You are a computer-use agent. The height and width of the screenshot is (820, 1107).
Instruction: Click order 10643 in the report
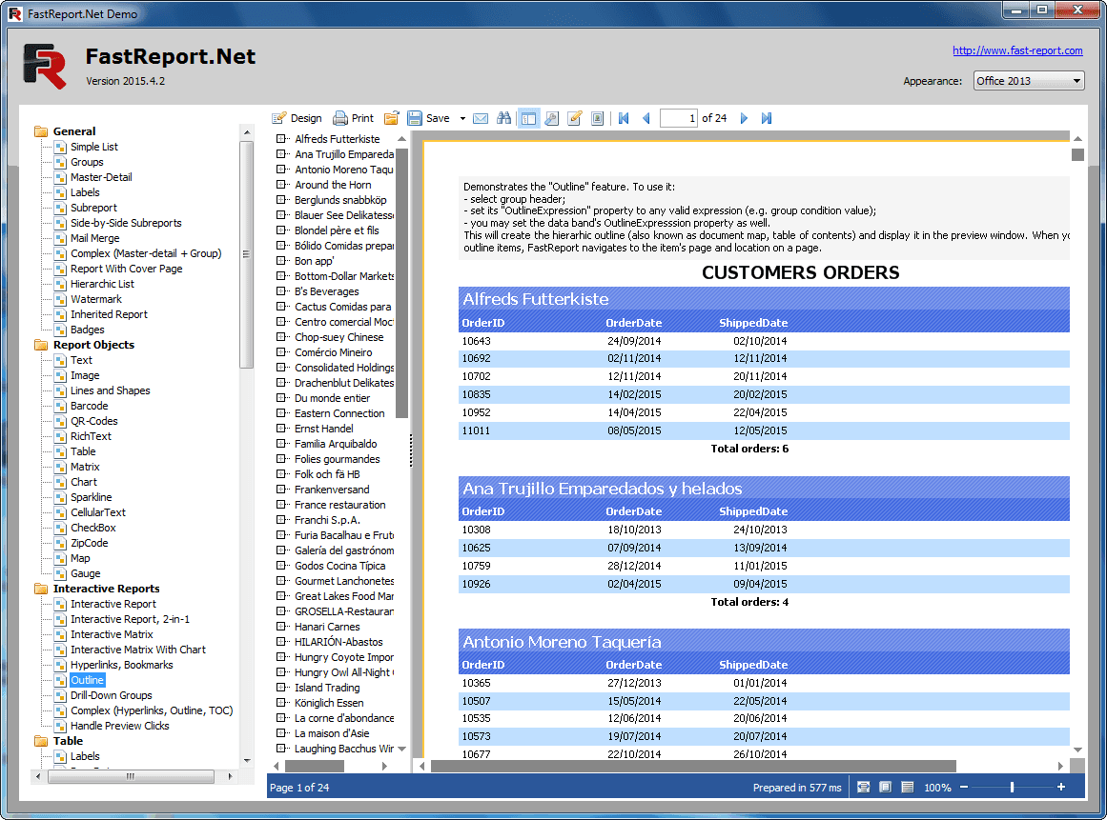tap(477, 341)
